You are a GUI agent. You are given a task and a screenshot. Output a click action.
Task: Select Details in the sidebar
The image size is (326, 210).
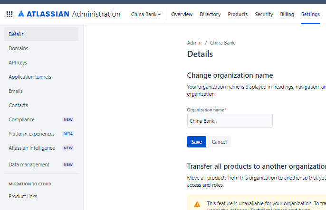(41, 34)
